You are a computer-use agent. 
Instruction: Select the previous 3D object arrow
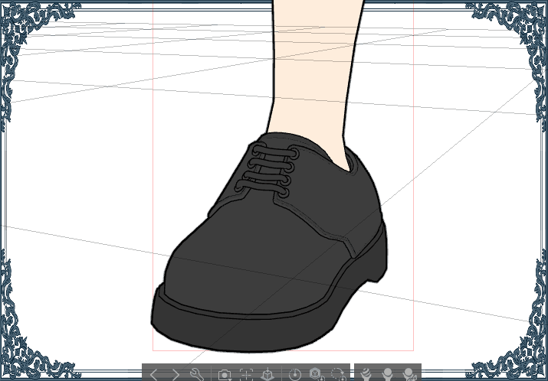coord(154,375)
